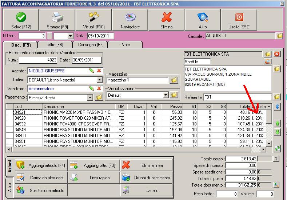The height and width of the screenshot is (200, 287).
Task: Delete document using Elimina button
Action: click(167, 20)
